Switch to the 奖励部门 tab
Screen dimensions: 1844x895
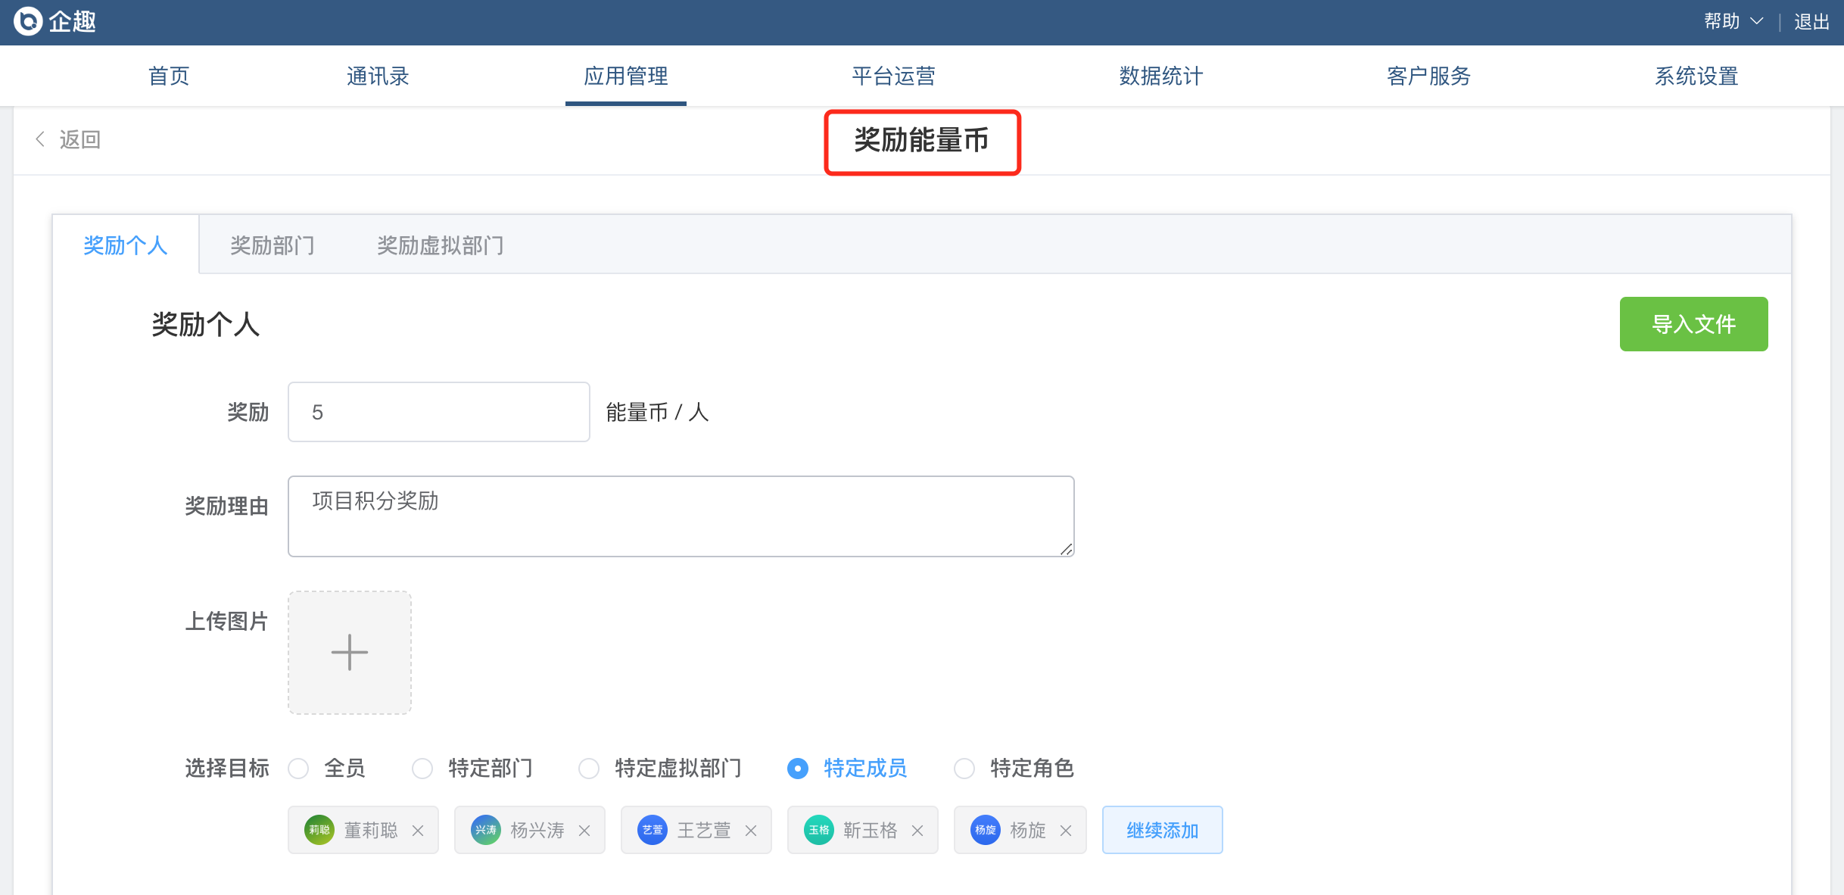coord(273,245)
